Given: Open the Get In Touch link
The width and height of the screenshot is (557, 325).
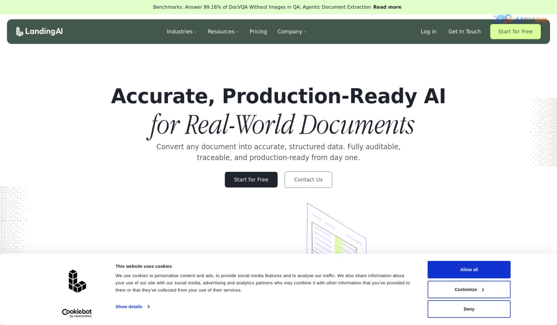Looking at the screenshot, I should (x=464, y=32).
